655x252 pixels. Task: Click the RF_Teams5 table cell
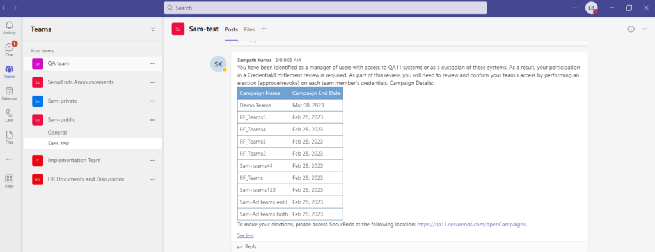264,117
